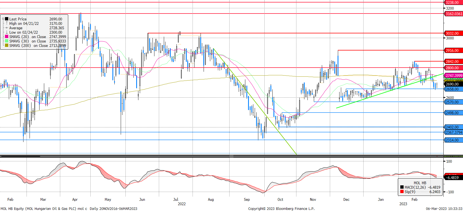Click the -100 MACD axis tick arrow

tap(445, 192)
